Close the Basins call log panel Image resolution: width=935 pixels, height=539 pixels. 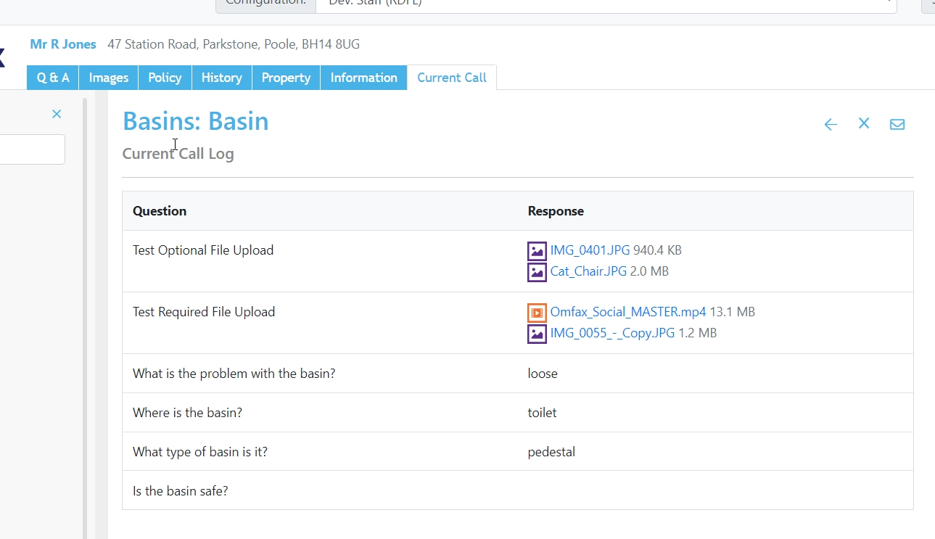coord(864,124)
